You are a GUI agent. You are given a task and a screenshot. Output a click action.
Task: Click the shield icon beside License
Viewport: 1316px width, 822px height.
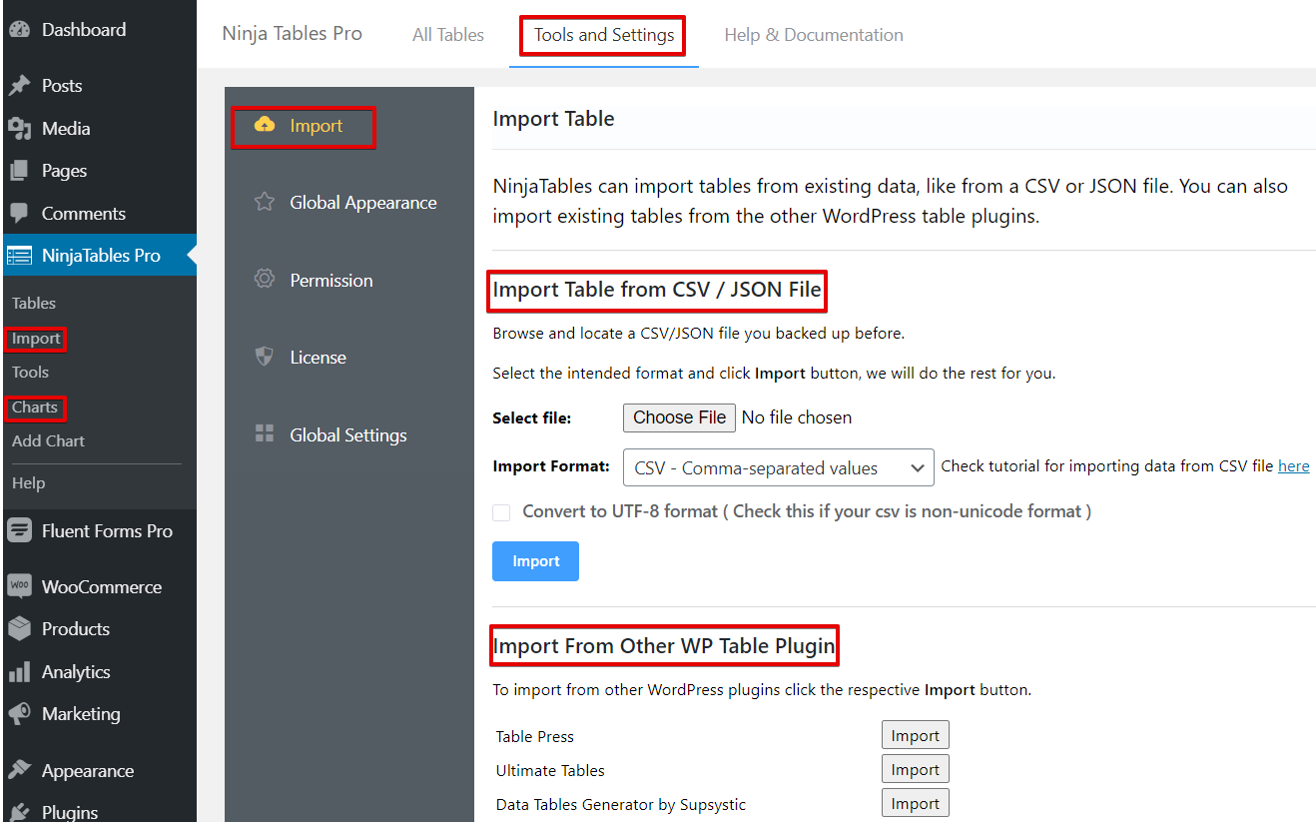click(265, 357)
